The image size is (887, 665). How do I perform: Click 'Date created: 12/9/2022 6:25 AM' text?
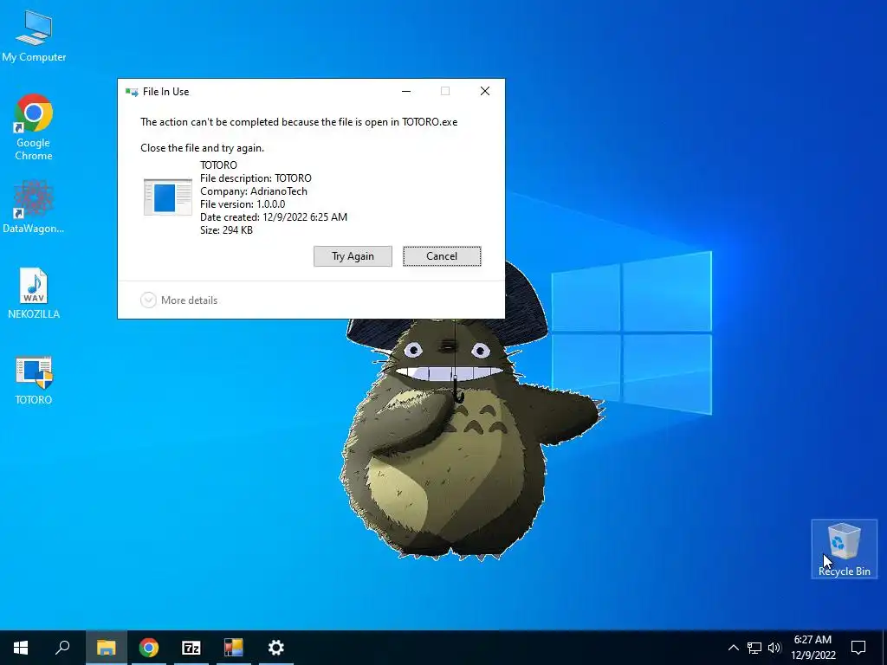[x=273, y=217]
